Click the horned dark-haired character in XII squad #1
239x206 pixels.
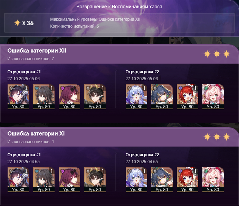(x=95, y=96)
